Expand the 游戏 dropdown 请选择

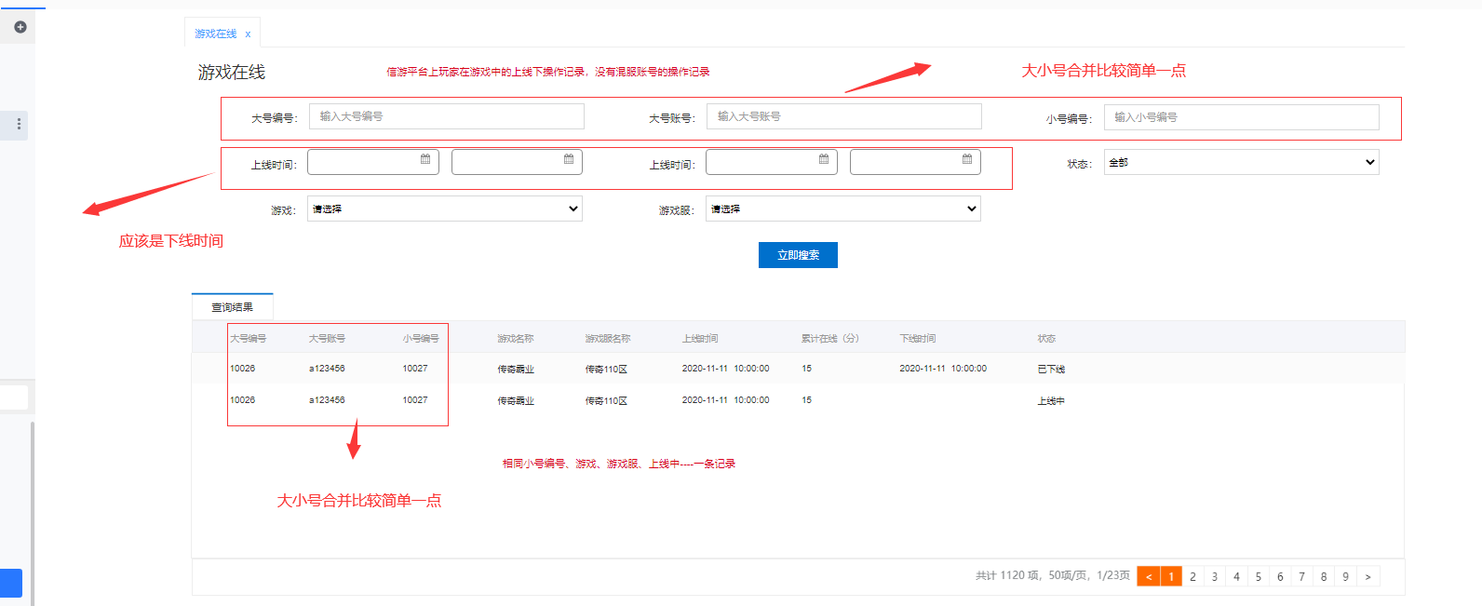[x=445, y=209]
